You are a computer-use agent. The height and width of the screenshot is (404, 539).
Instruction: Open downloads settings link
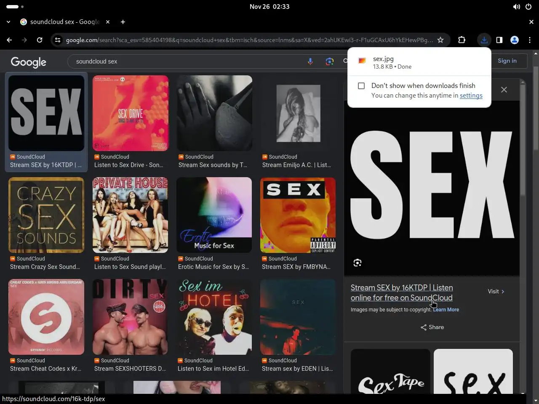pyautogui.click(x=471, y=96)
